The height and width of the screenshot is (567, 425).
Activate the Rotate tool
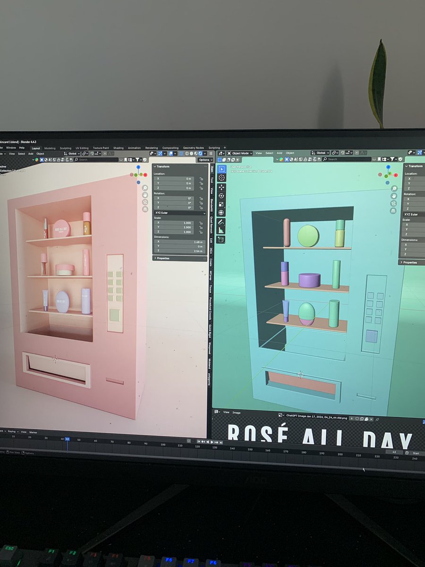[221, 196]
